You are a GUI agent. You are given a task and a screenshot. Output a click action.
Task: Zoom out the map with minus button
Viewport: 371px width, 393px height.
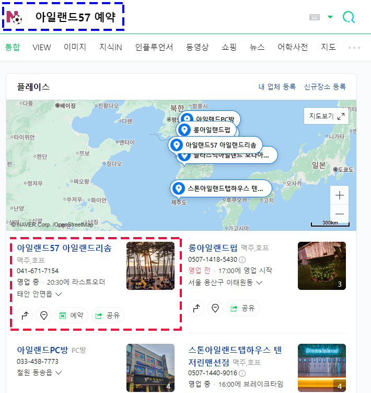pyautogui.click(x=339, y=214)
